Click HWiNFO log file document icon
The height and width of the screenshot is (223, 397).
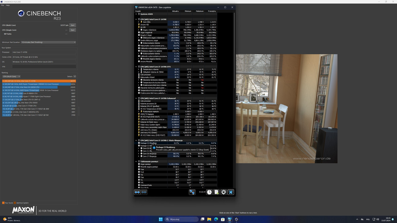(216, 192)
